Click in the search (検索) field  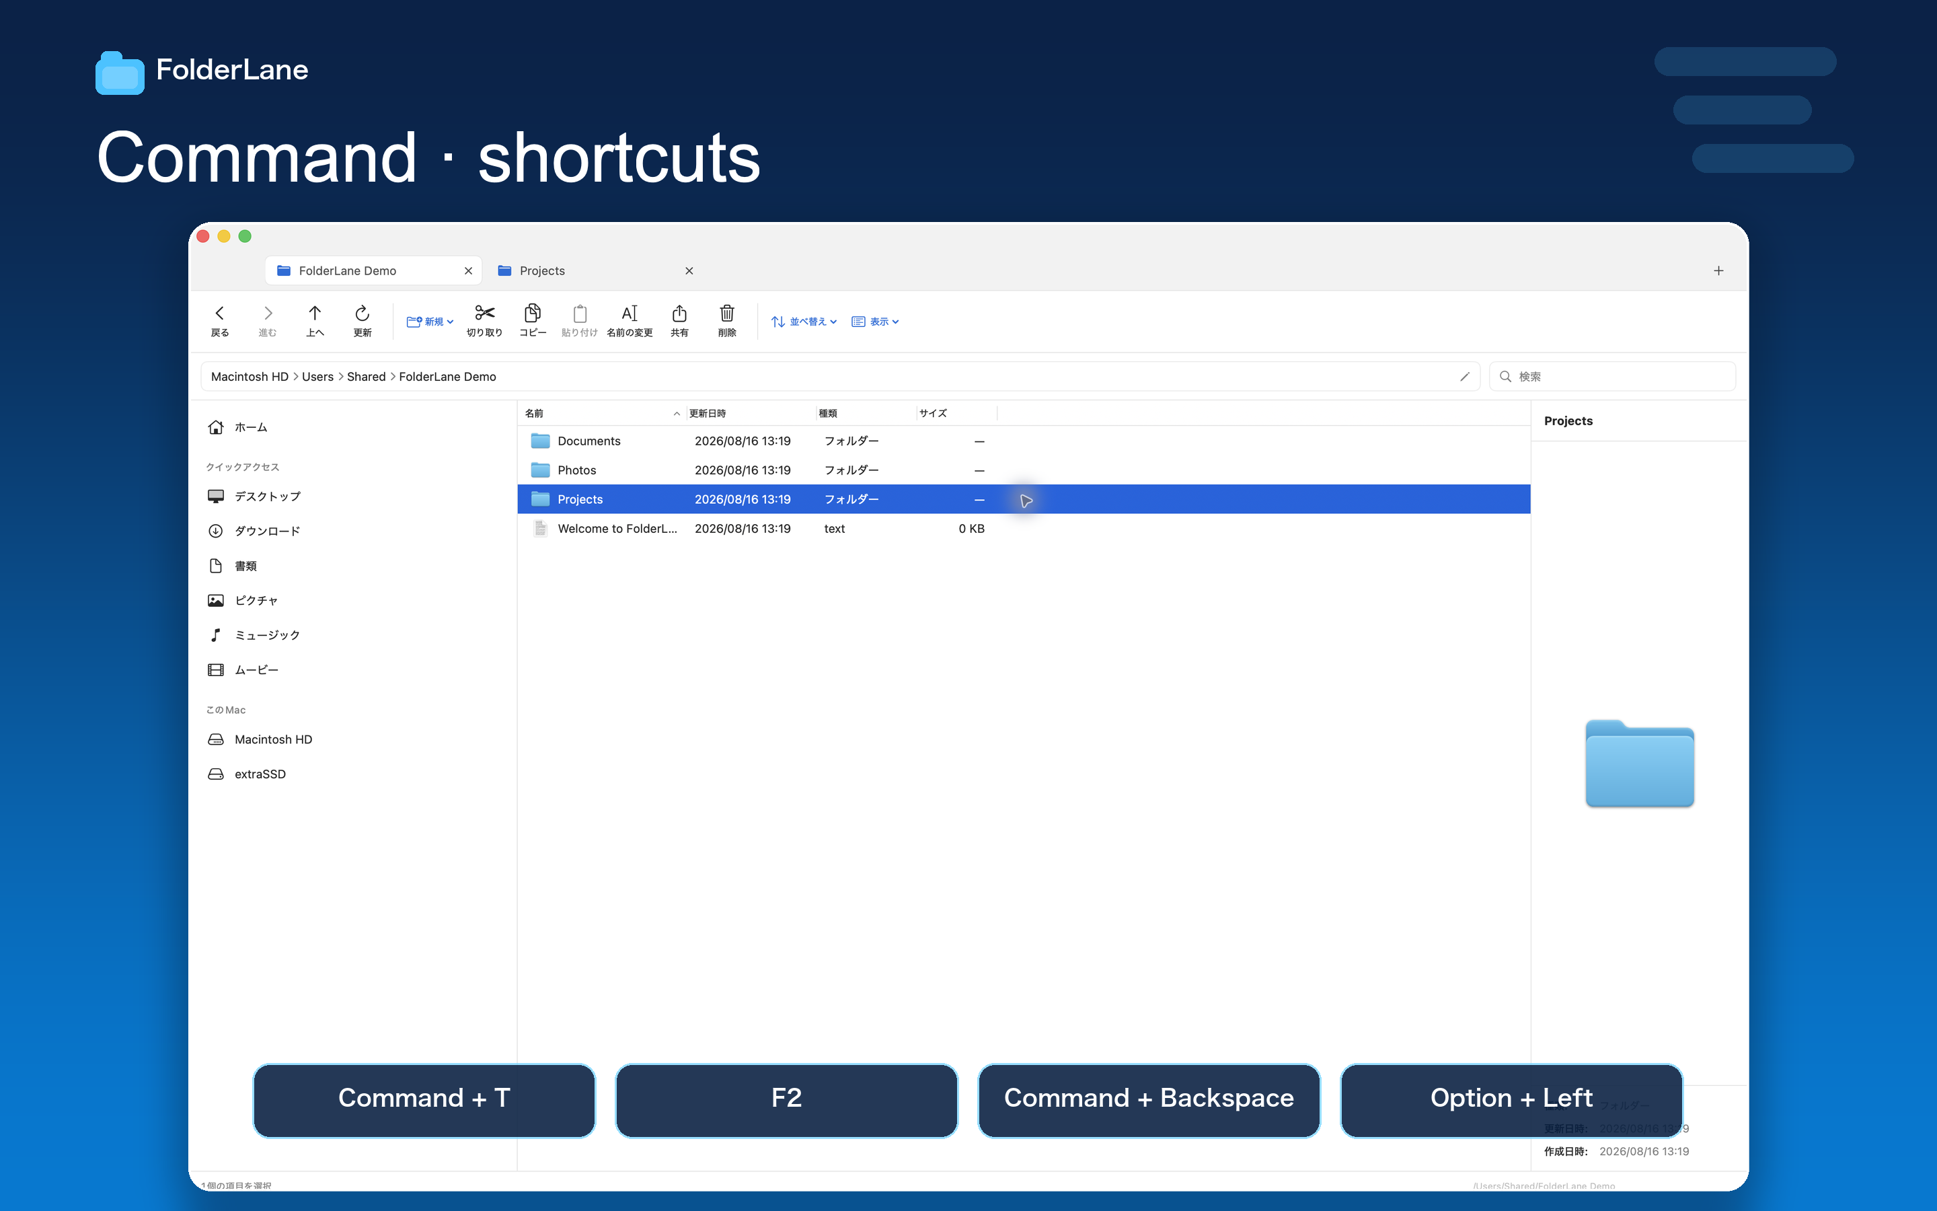pos(1612,377)
